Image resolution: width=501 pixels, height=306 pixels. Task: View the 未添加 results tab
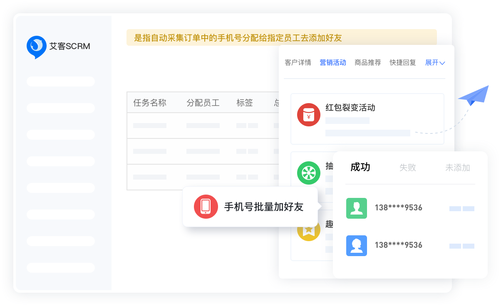(x=458, y=168)
